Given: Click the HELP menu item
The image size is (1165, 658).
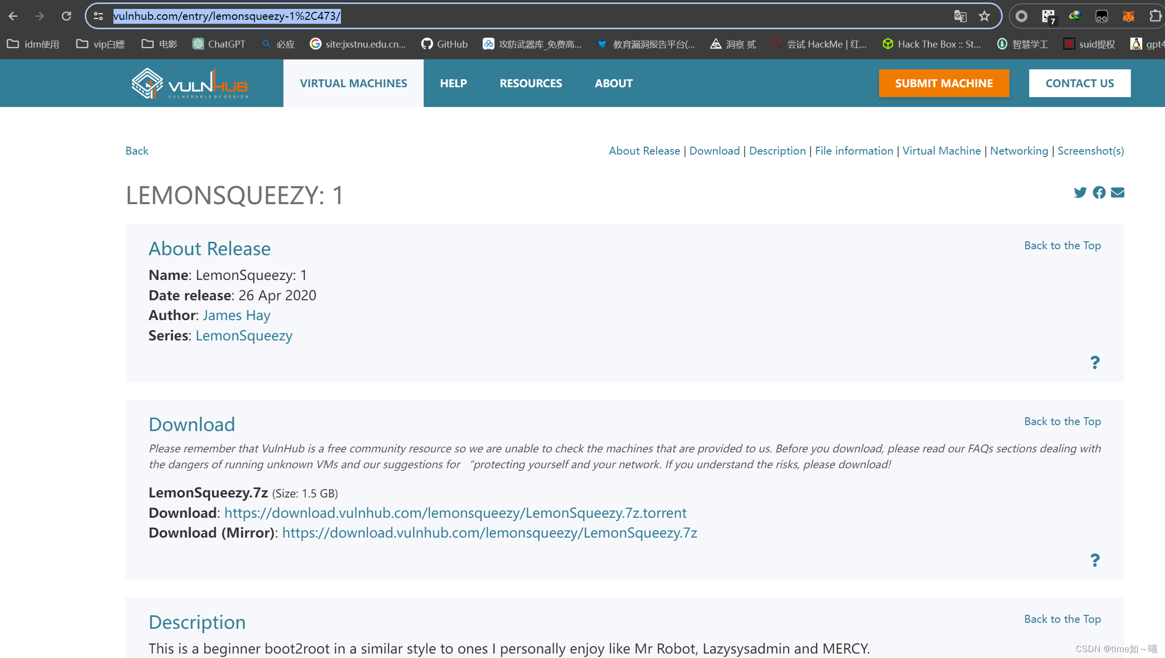Looking at the screenshot, I should coord(454,82).
